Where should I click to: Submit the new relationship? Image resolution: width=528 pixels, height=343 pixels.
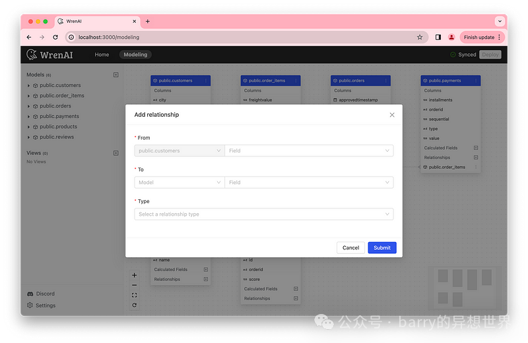pos(382,247)
